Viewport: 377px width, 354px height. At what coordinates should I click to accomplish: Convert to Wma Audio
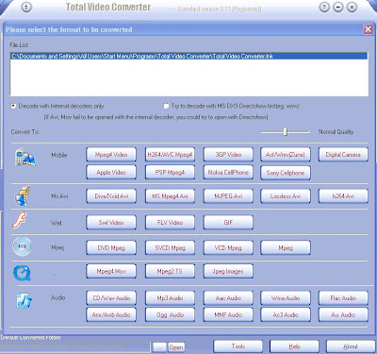coord(286,297)
